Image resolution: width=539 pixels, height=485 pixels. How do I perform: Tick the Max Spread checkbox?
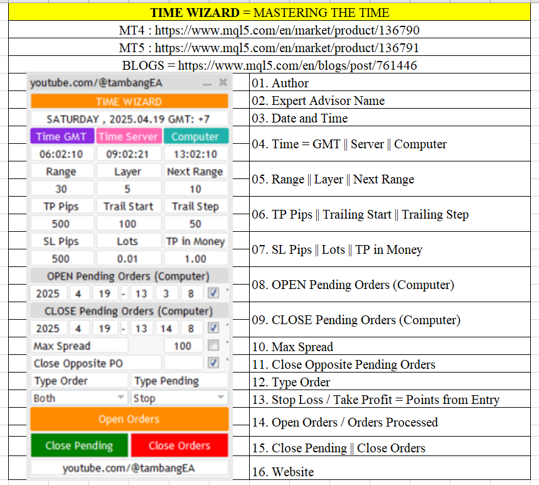213,345
